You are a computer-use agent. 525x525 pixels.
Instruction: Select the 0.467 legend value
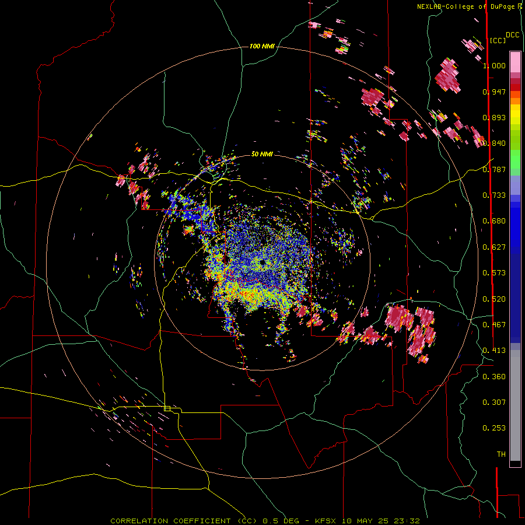coord(494,325)
